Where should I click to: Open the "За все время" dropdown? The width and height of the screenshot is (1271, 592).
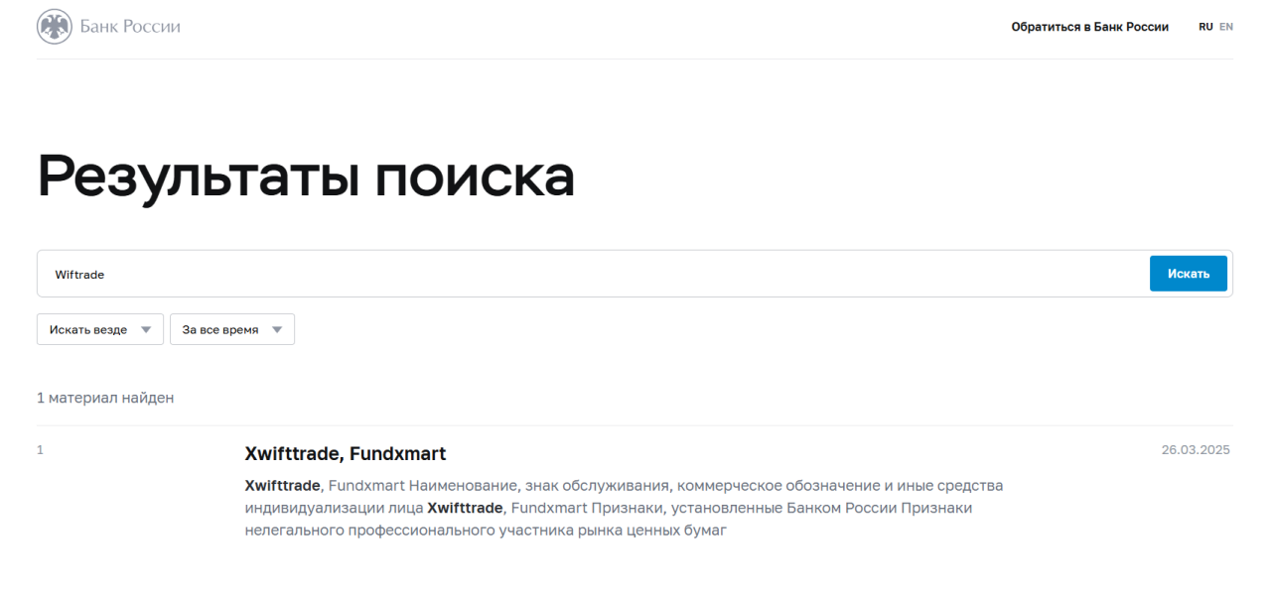pos(220,330)
